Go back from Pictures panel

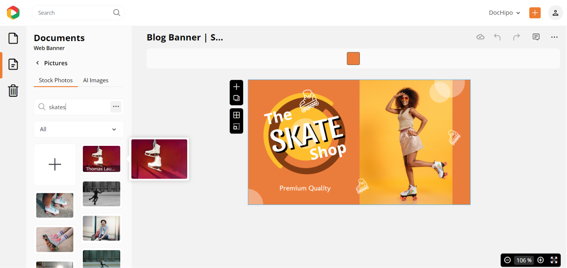[38, 63]
